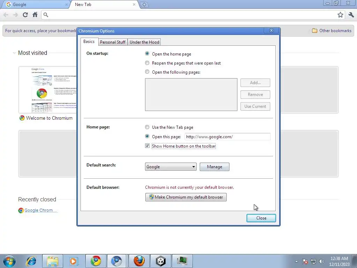
Task: Reload the page with refresh icon
Action: tap(25, 15)
